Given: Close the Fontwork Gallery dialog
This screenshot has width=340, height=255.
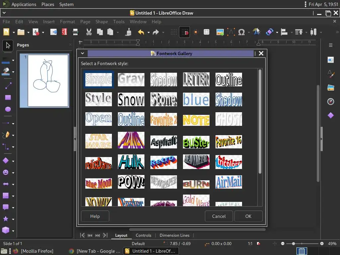Looking at the screenshot, I should [x=261, y=53].
